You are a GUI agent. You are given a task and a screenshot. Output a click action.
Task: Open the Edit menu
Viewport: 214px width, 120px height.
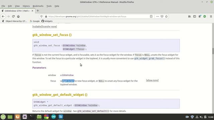point(10,6)
